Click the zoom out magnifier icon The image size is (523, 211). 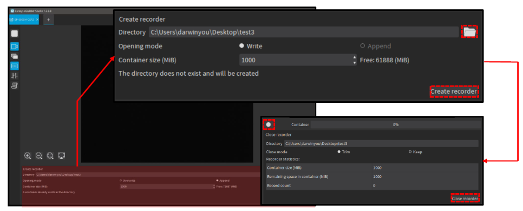coord(39,156)
